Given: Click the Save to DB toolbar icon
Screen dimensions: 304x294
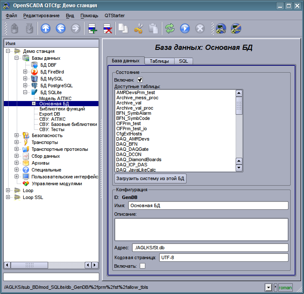Looking at the screenshot, I should [x=30, y=29].
